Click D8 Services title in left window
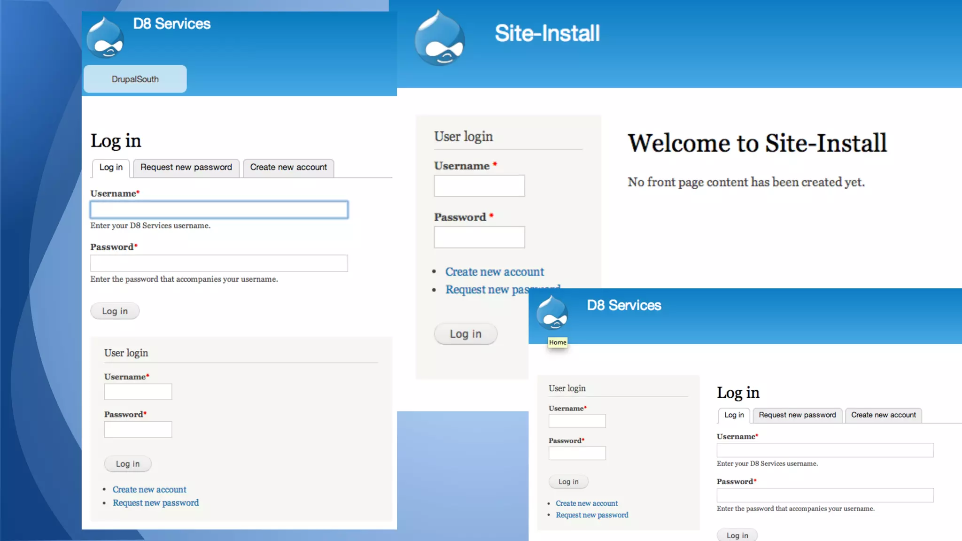The height and width of the screenshot is (541, 962). click(x=172, y=24)
